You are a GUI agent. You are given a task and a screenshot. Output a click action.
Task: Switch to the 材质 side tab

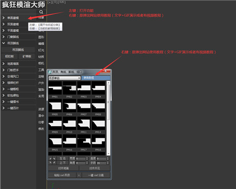coord(41,56)
